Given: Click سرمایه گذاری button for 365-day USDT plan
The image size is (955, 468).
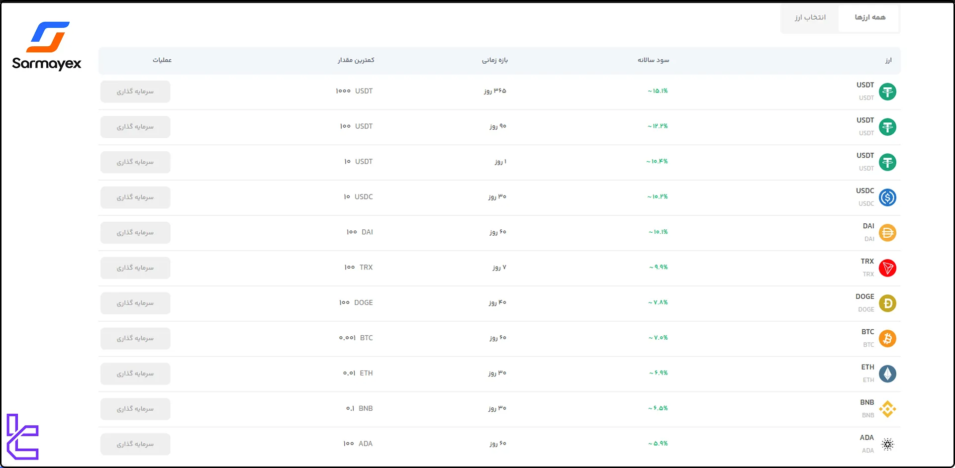Looking at the screenshot, I should (x=135, y=92).
